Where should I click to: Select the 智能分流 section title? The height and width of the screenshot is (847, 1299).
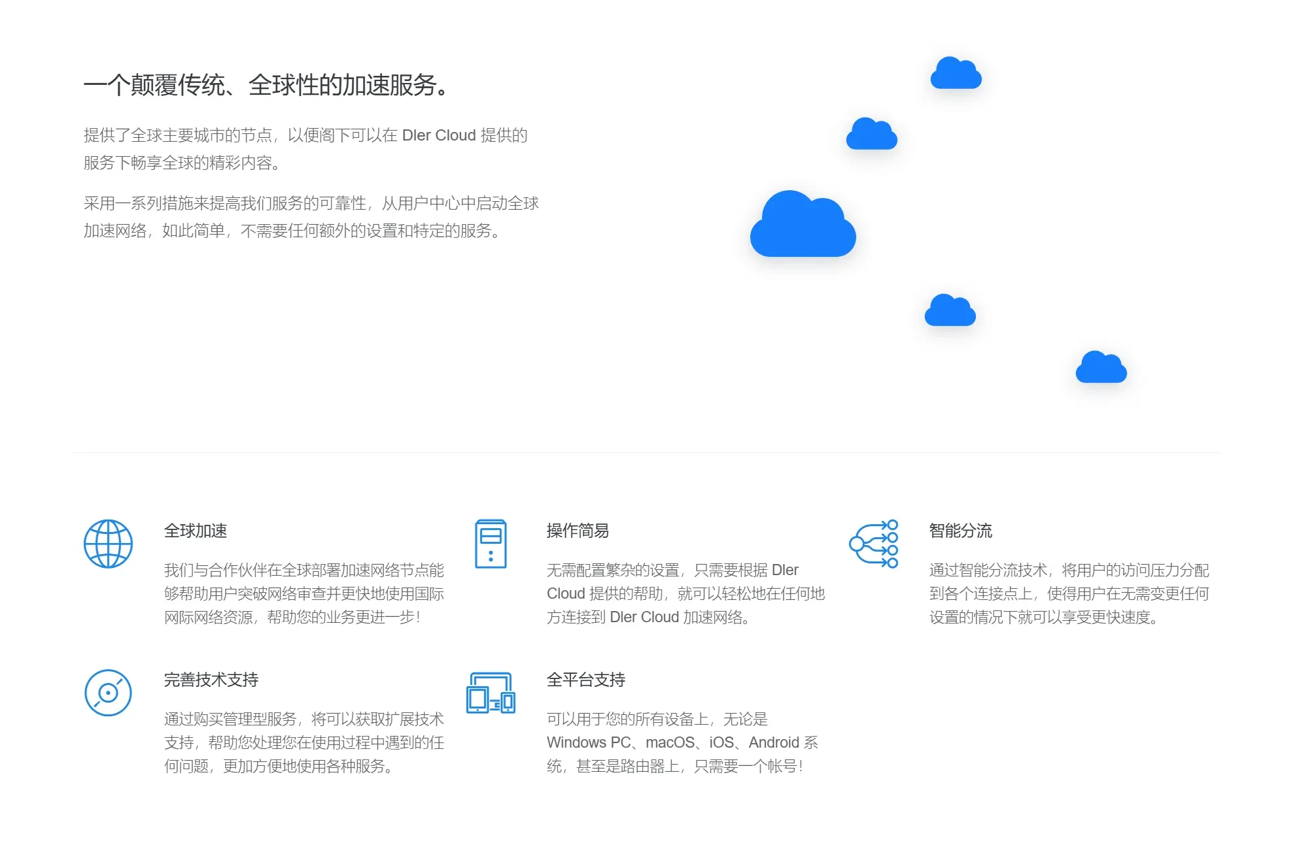tap(960, 531)
